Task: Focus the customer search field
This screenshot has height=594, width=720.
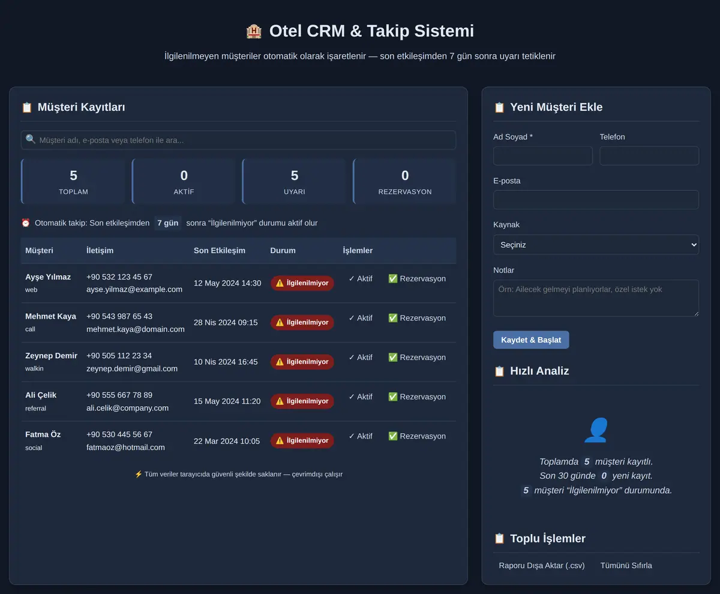Action: coord(238,140)
